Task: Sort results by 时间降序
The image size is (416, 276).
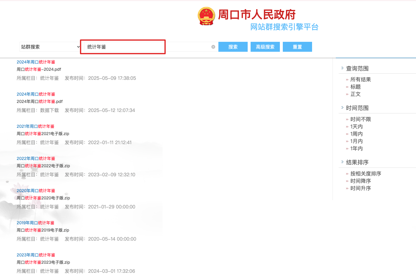Action: (360, 181)
